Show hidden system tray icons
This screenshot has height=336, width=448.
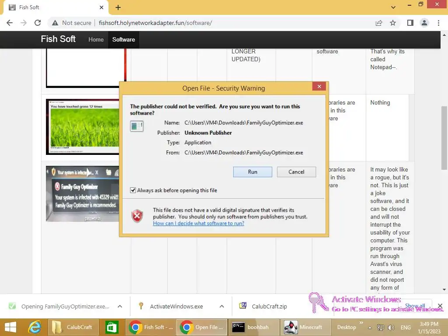(370, 328)
